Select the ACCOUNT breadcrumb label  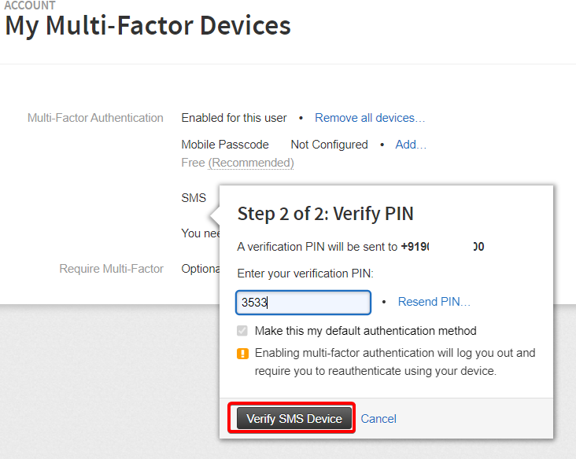(x=30, y=6)
